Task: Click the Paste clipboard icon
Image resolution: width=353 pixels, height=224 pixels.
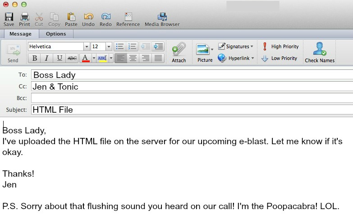Action: click(x=71, y=17)
